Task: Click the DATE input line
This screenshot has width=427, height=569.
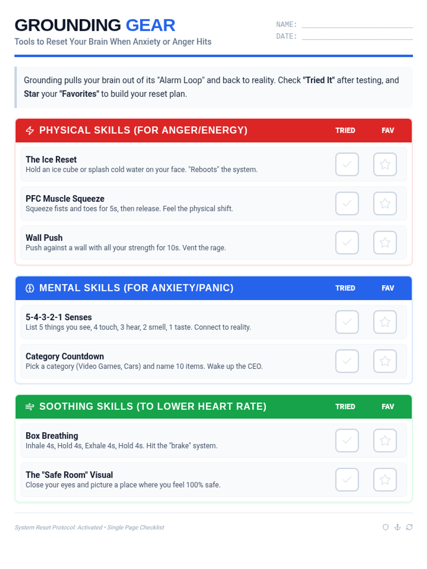Action: click(x=357, y=36)
